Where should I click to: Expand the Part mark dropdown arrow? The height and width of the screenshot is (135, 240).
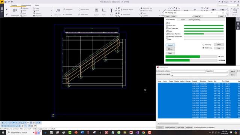tap(58, 16)
